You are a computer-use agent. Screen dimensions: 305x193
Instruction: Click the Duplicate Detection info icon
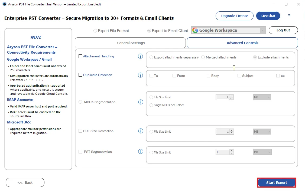point(140,75)
